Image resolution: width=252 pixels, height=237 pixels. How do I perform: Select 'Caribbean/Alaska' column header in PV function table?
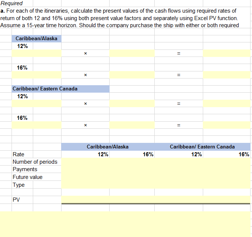[x=108, y=147]
